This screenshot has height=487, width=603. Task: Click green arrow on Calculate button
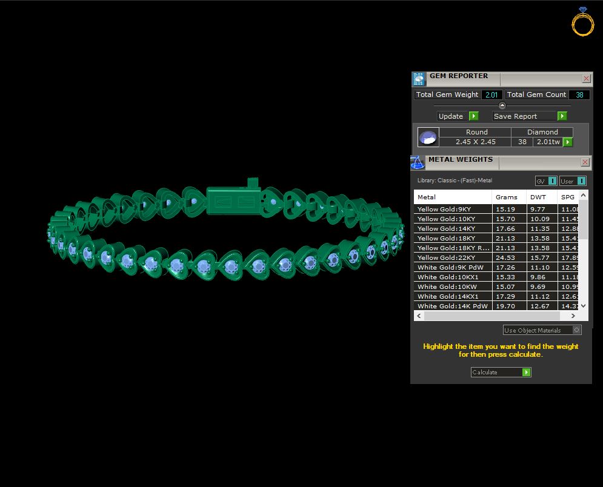527,372
